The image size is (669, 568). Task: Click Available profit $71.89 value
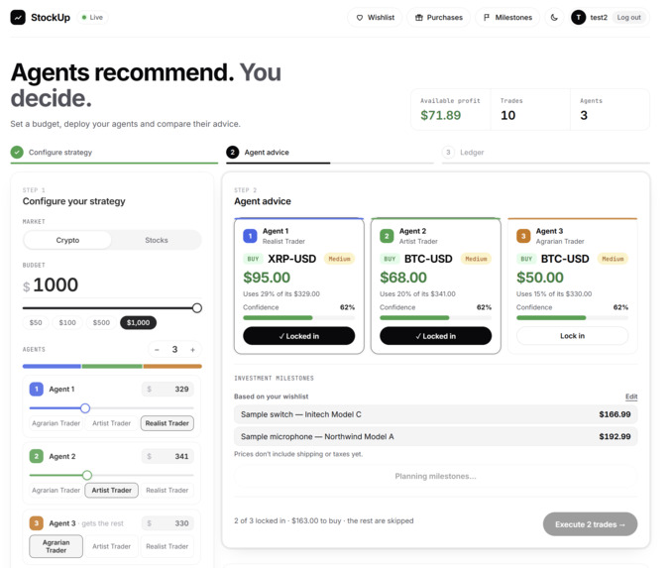[441, 115]
